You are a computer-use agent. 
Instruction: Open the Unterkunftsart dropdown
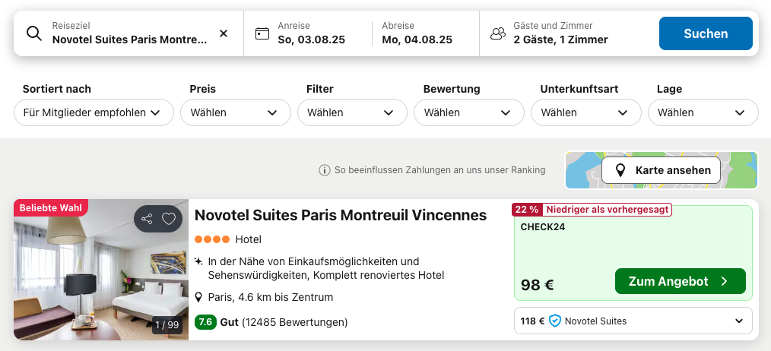[586, 112]
